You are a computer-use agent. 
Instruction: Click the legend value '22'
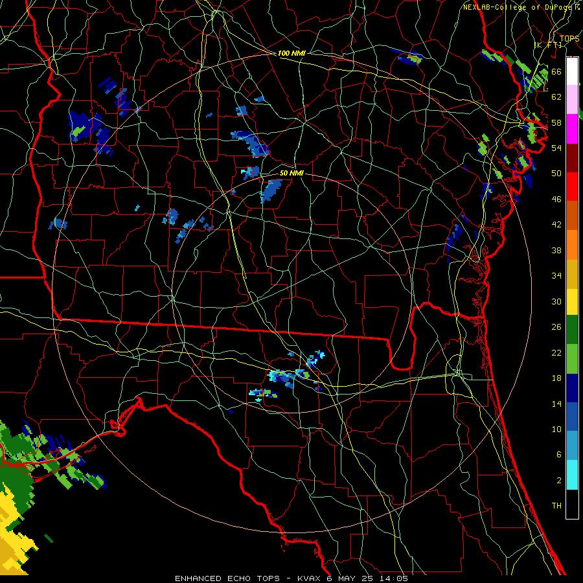(556, 352)
